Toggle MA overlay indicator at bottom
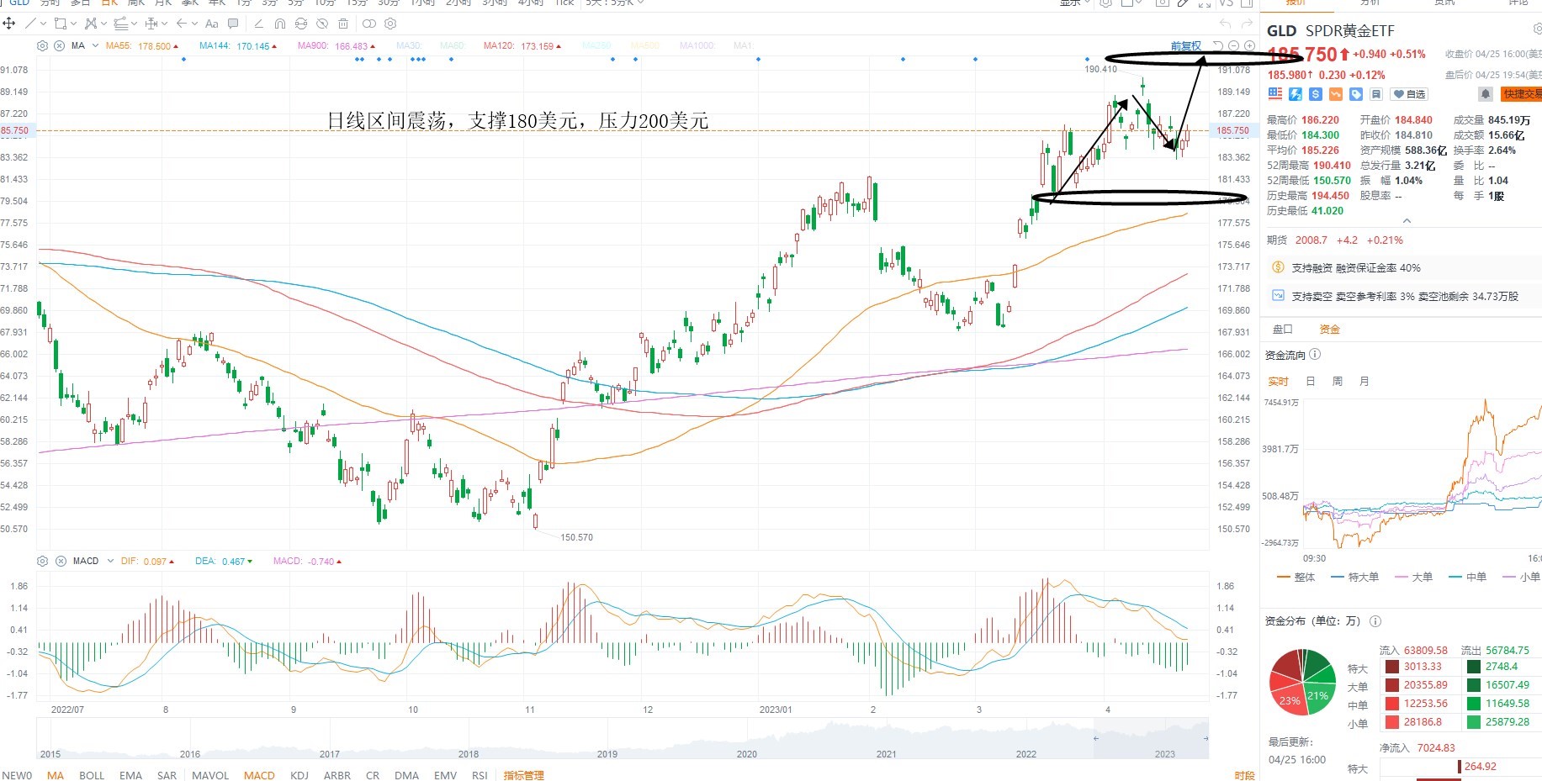This screenshot has width=1542, height=781. pyautogui.click(x=56, y=775)
